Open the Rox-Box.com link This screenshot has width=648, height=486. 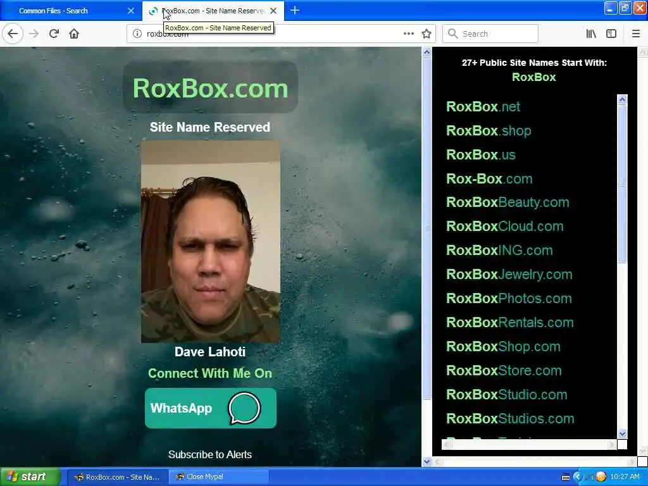[489, 178]
